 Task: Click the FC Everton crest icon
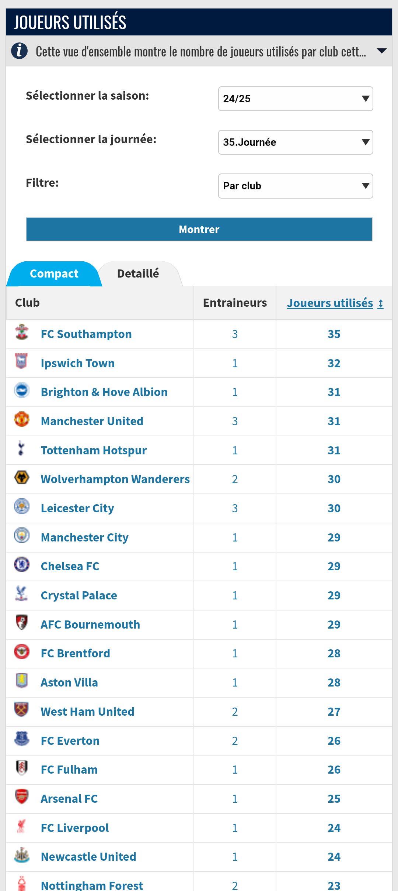(x=22, y=739)
